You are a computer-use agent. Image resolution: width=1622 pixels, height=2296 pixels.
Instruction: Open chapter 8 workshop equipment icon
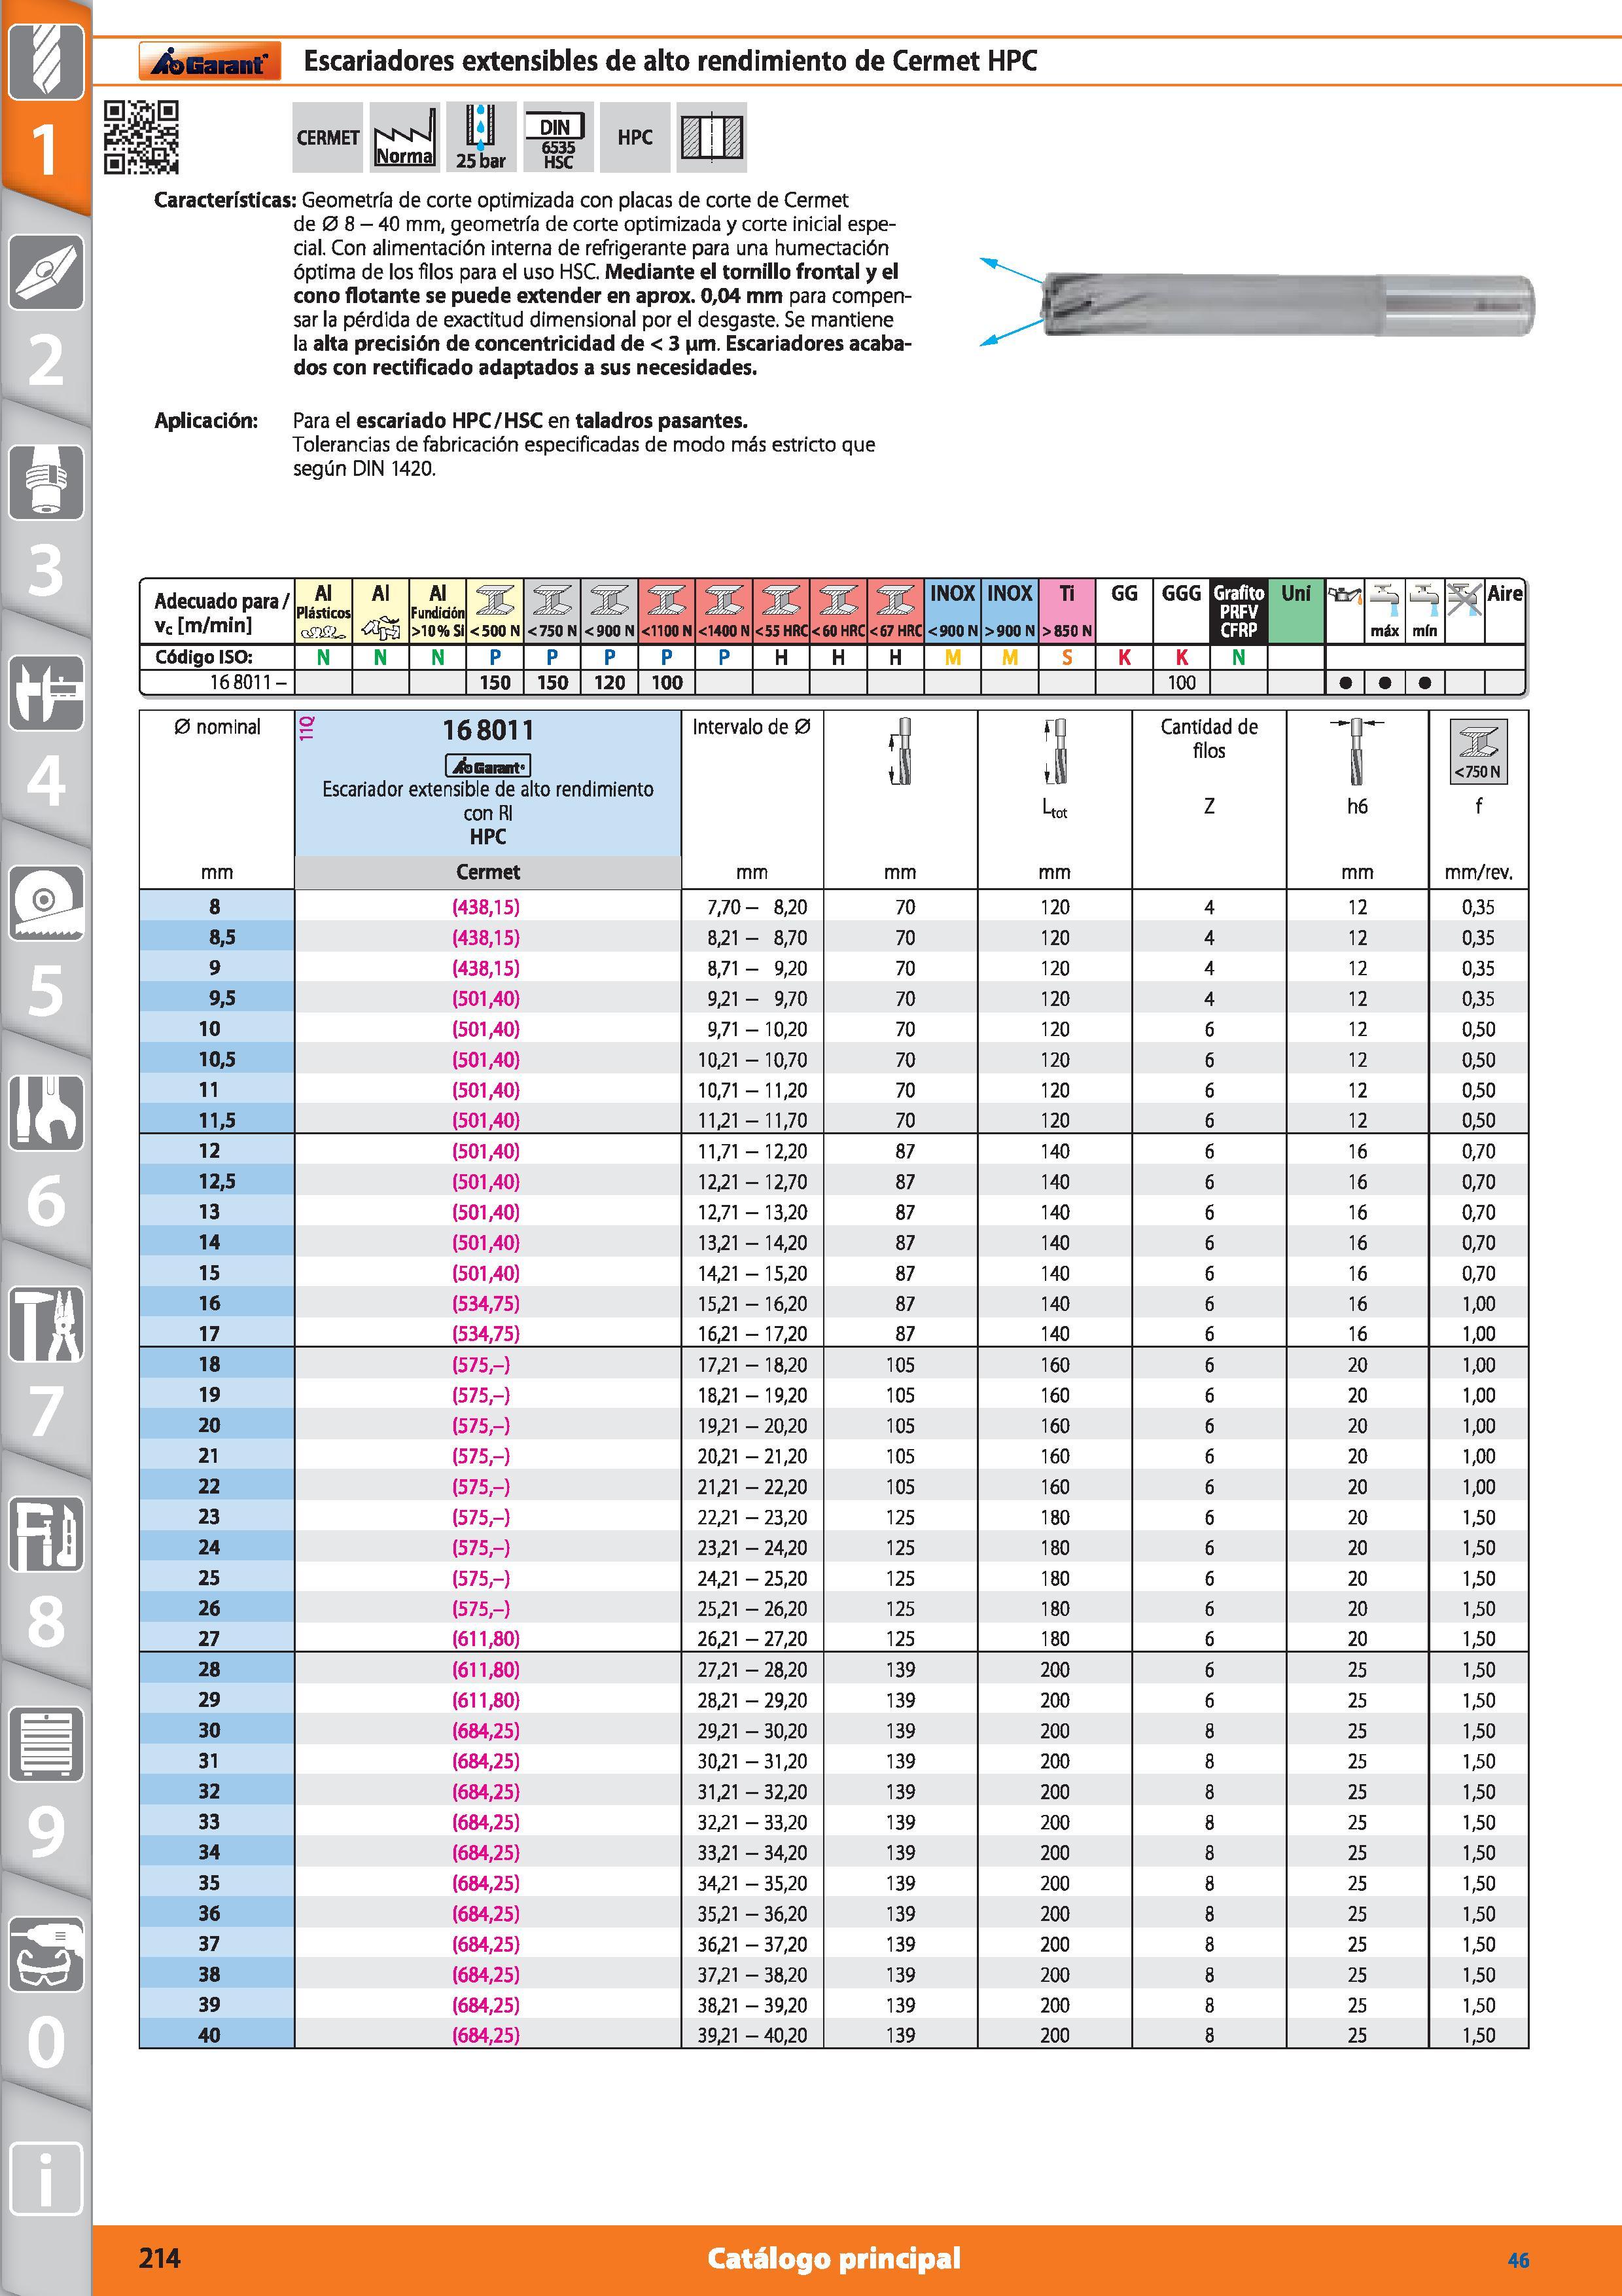click(x=46, y=1534)
